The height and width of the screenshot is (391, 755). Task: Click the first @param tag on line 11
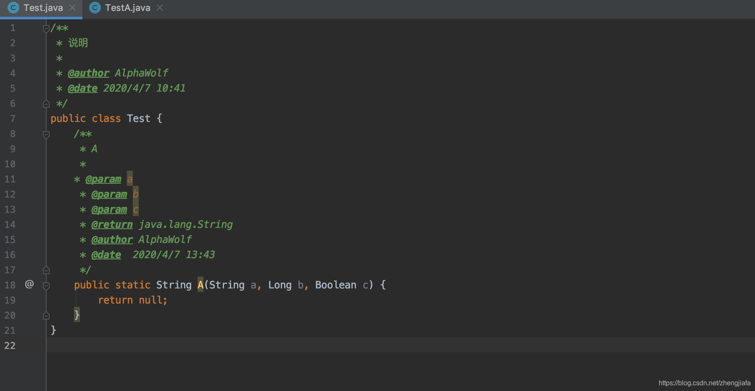tap(103, 179)
